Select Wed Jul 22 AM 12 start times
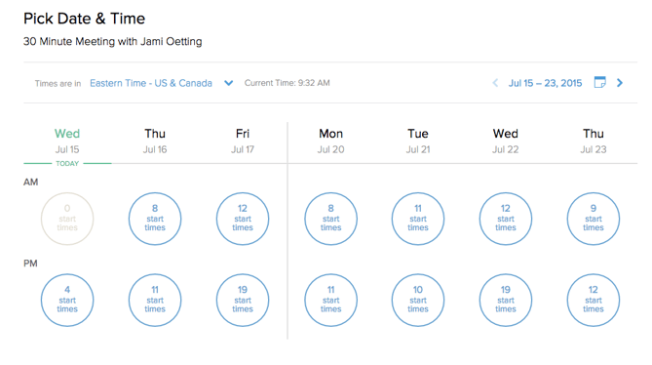This screenshot has height=365, width=652. [x=506, y=219]
